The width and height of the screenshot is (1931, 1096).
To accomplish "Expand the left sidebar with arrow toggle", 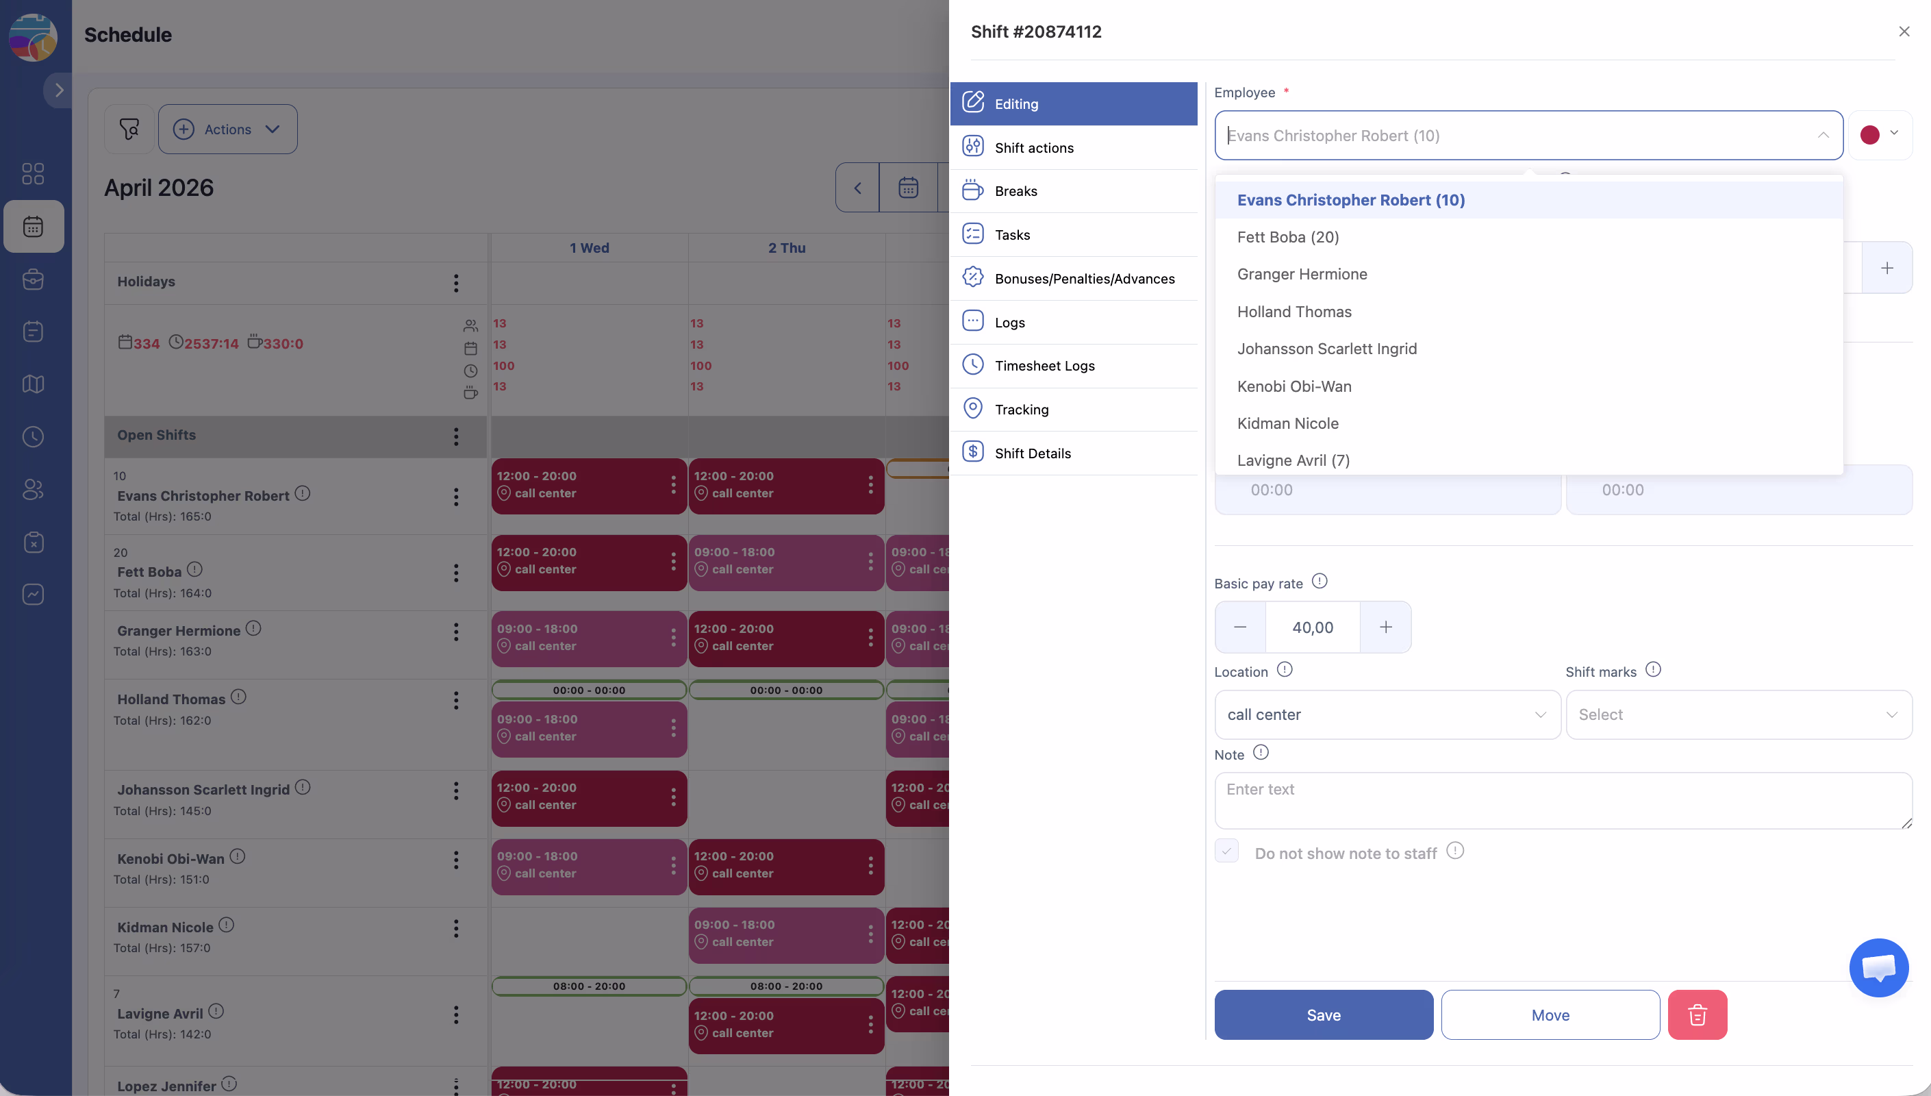I will coord(59,90).
